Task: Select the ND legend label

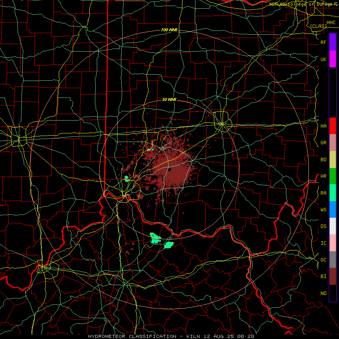Action: [x=323, y=293]
